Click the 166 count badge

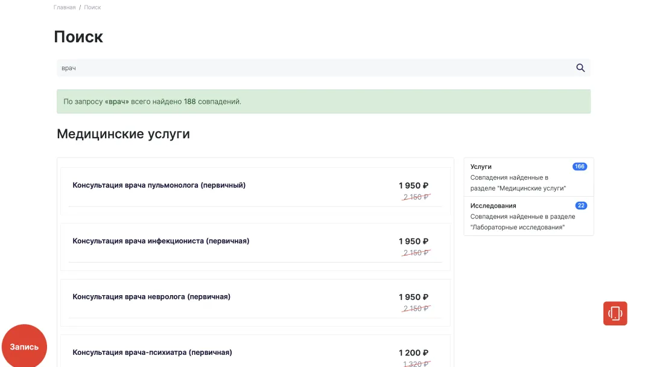(579, 167)
